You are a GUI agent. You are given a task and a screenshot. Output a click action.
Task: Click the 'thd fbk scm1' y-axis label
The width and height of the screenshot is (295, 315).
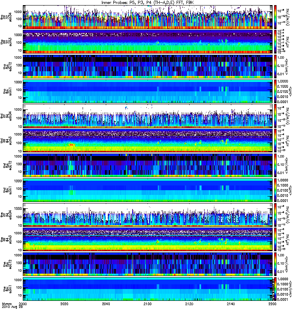point(7,190)
